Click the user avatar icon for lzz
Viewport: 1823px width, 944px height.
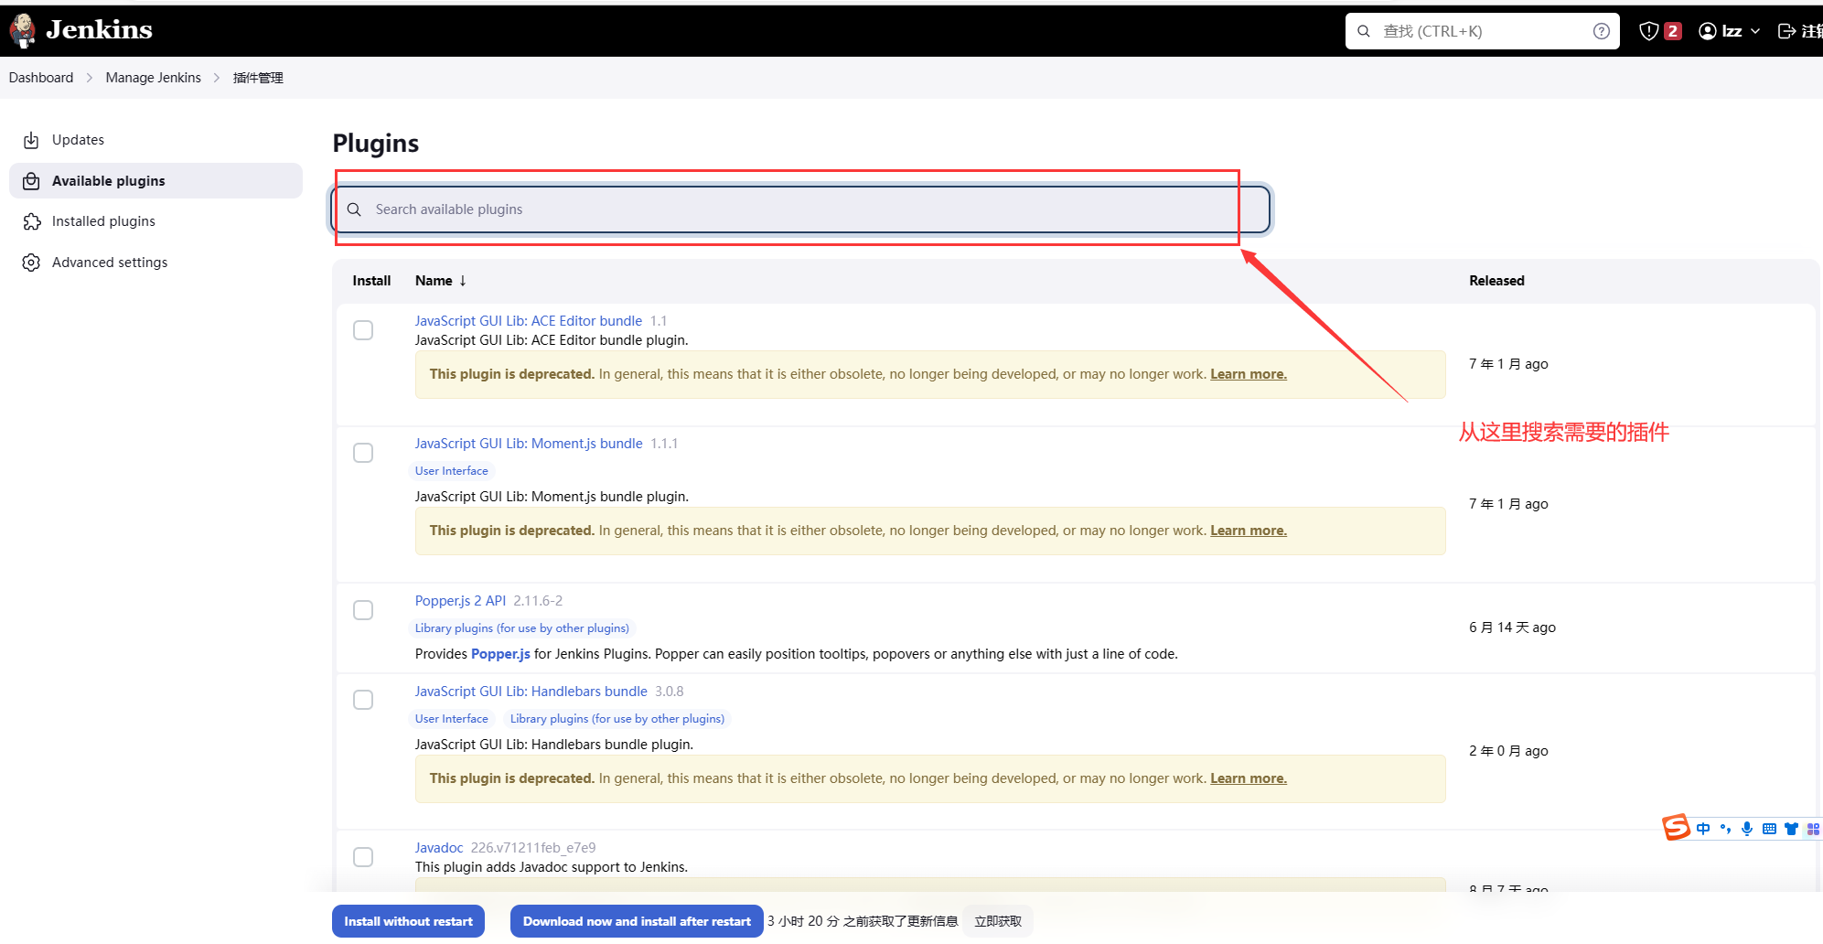point(1707,30)
